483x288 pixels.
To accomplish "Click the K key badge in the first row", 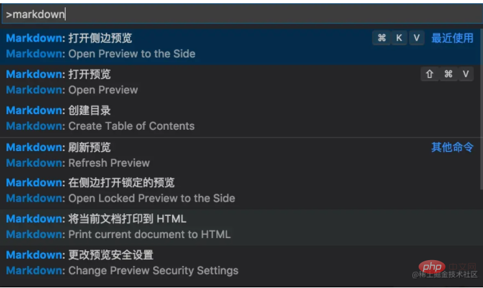I will [399, 38].
